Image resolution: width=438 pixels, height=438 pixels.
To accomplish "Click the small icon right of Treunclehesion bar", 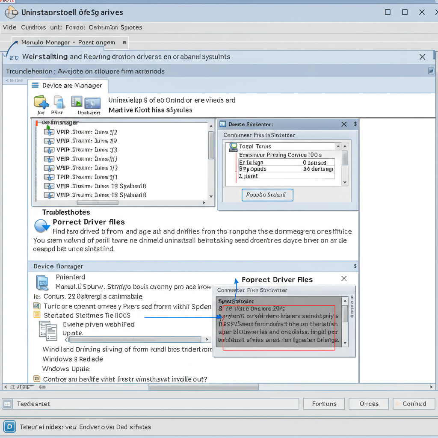I will 431,71.
